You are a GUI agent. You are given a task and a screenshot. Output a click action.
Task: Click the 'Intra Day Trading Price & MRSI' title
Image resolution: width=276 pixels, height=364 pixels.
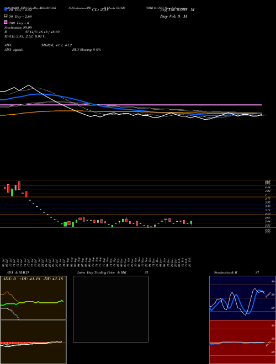pyautogui.click(x=113, y=272)
